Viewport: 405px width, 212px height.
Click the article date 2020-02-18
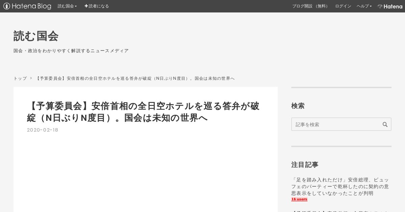(x=43, y=130)
